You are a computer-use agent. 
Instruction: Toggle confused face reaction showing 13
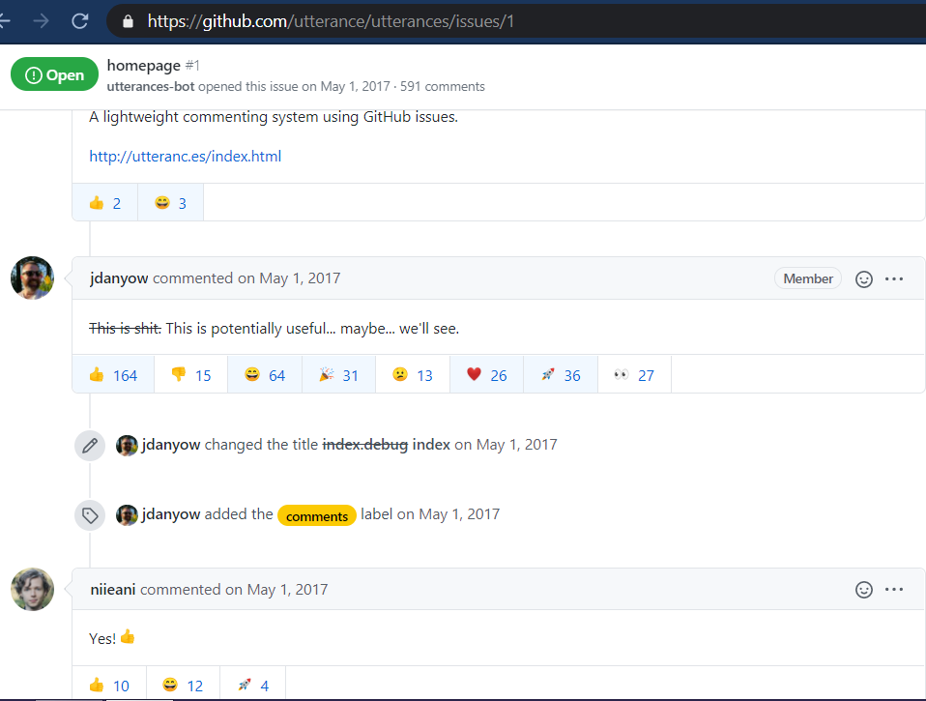pyautogui.click(x=413, y=374)
